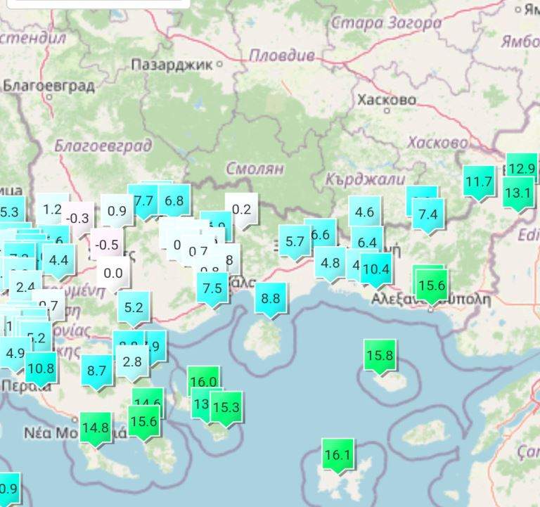Click the 0.2 white temperature marker
The image size is (540, 507).
[241, 209]
